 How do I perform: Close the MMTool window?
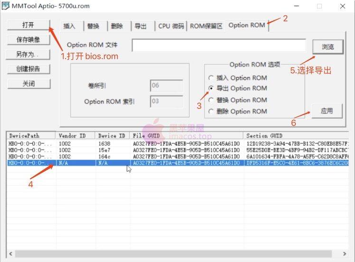(x=343, y=6)
